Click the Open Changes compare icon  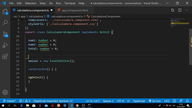(172, 10)
